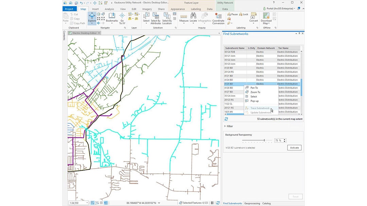Open the map scale 1:34,550 dropdown
This screenshot has width=367, height=206.
click(x=87, y=203)
